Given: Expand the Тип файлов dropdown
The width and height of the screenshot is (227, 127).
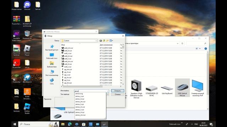Looking at the screenshot, I should pos(107,95).
